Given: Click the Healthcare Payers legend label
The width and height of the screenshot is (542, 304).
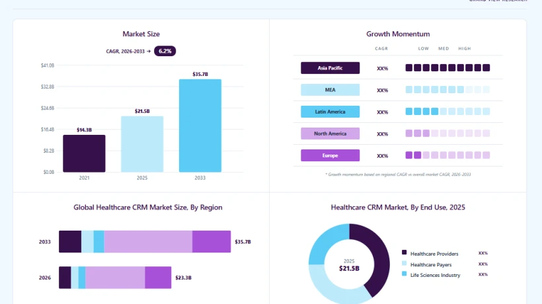Looking at the screenshot, I should (x=431, y=264).
